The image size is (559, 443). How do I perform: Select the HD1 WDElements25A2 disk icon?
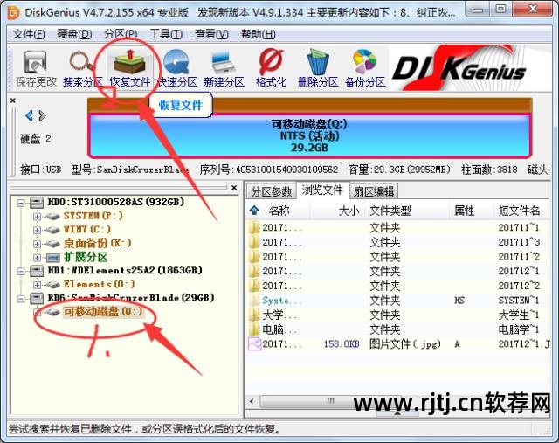37,271
